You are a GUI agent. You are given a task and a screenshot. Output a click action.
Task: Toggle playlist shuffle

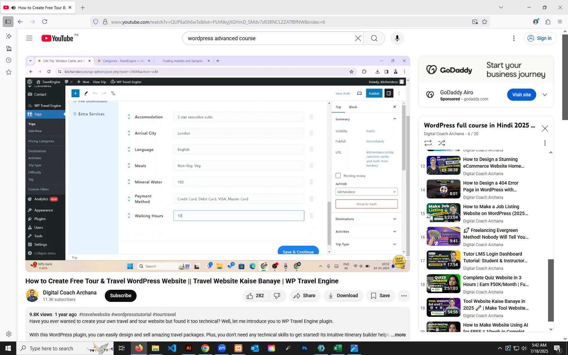coord(442,143)
